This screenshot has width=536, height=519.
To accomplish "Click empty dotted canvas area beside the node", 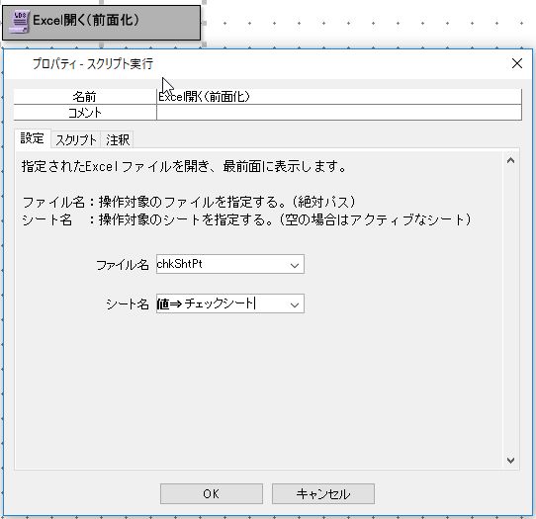I will click(373, 23).
